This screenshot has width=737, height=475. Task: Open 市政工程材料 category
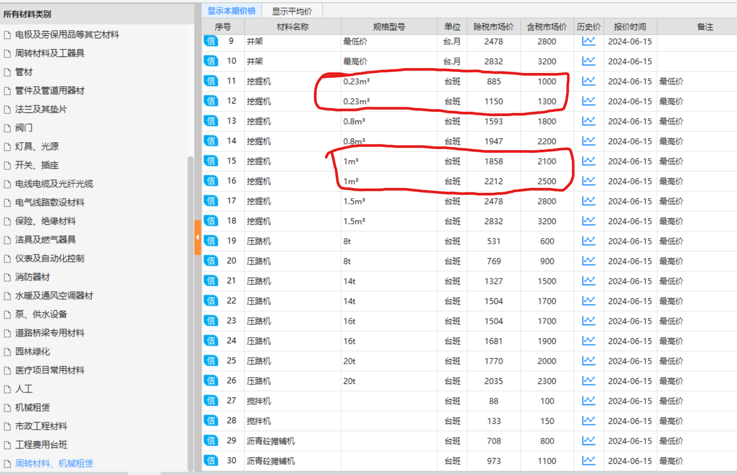(x=41, y=426)
